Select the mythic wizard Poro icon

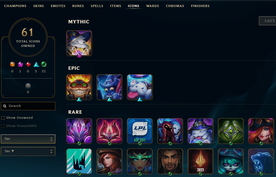pos(79,43)
